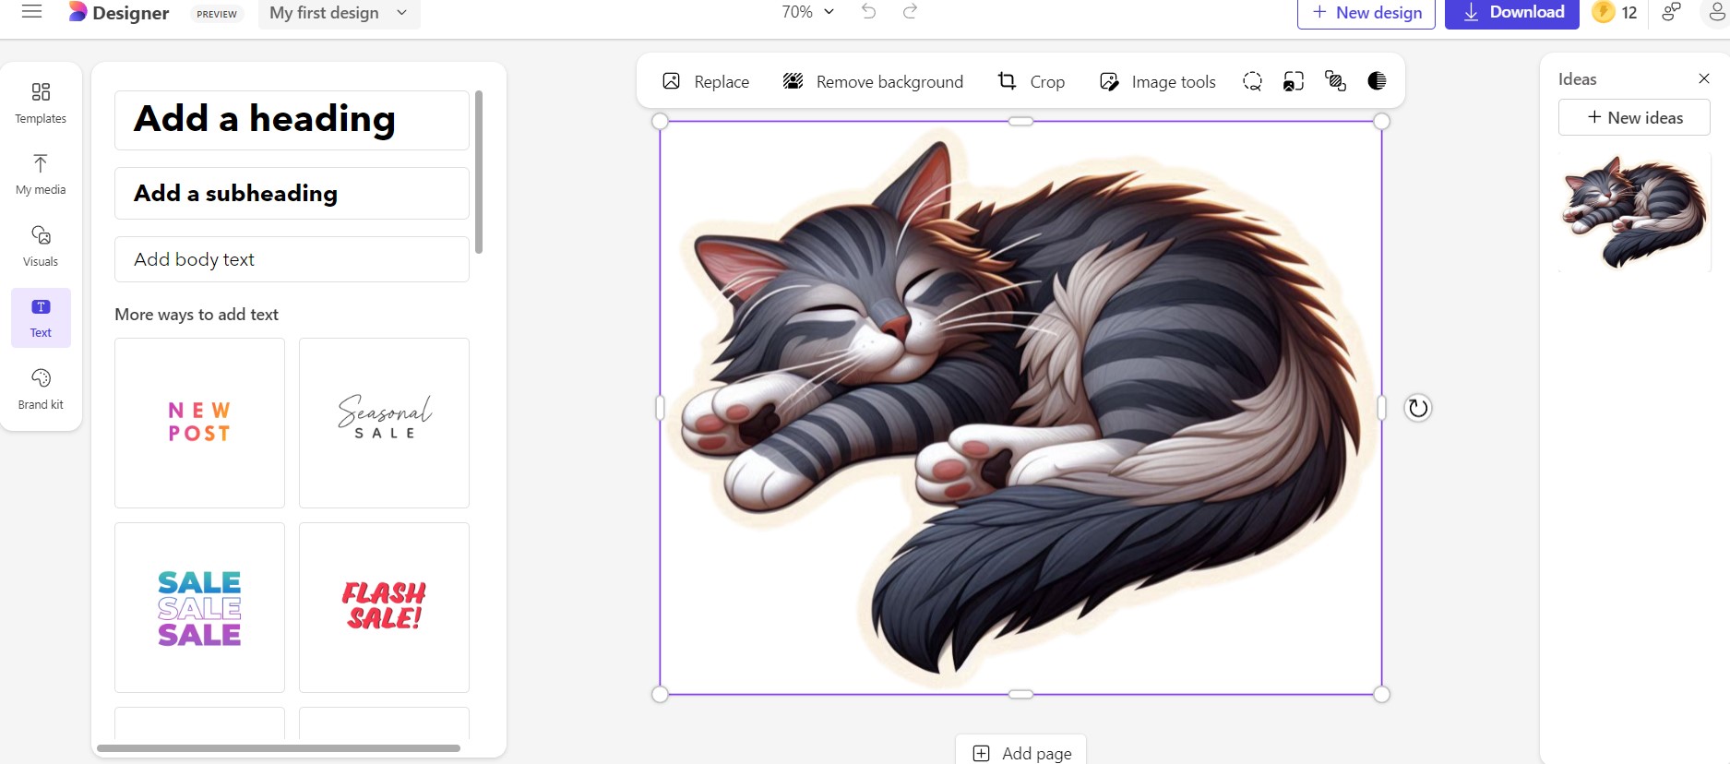Viewport: 1730px width, 764px height.
Task: Click the set as background icon
Action: pos(1294,81)
